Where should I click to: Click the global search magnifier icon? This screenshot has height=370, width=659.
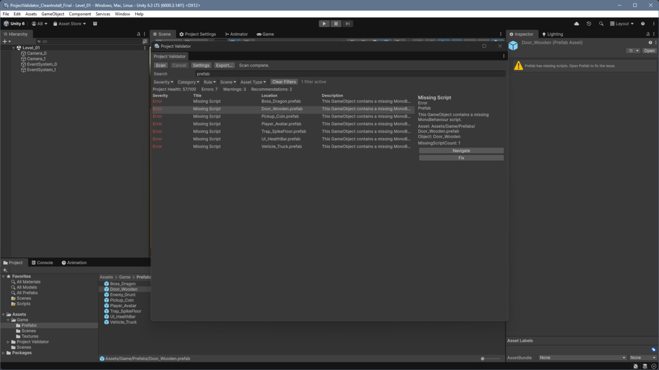[x=601, y=24]
